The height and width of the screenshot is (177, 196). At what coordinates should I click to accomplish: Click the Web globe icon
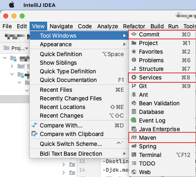[134, 172]
